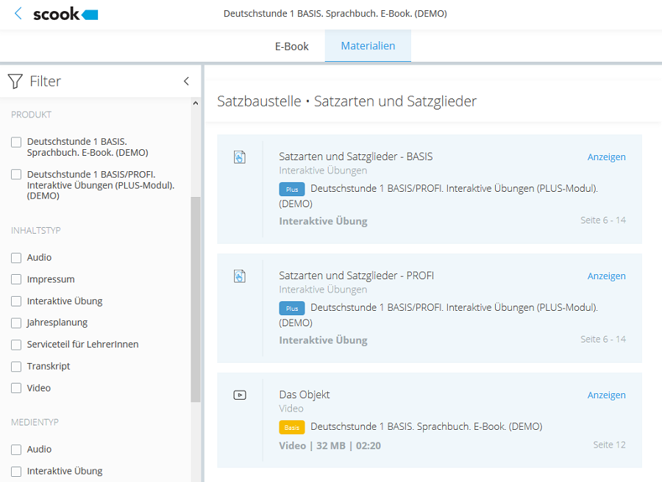Image resolution: width=662 pixels, height=482 pixels.
Task: Click heading Satzbaustelle · Satzarten und Satzglieder
Action: point(346,101)
